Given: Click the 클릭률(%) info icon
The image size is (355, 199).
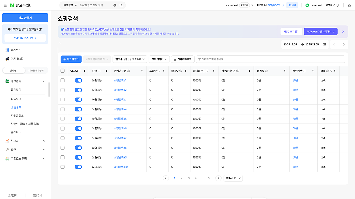Looking at the screenshot, I should (x=207, y=71).
